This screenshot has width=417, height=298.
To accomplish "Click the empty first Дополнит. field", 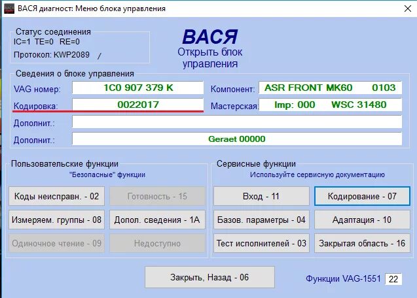I will [x=237, y=122].
